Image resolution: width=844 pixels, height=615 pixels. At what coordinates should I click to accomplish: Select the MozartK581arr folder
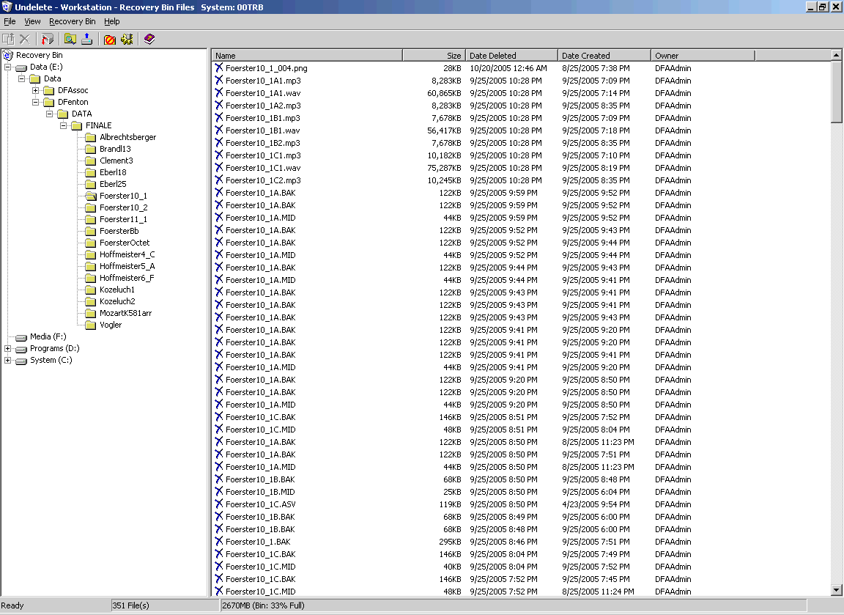click(x=125, y=313)
